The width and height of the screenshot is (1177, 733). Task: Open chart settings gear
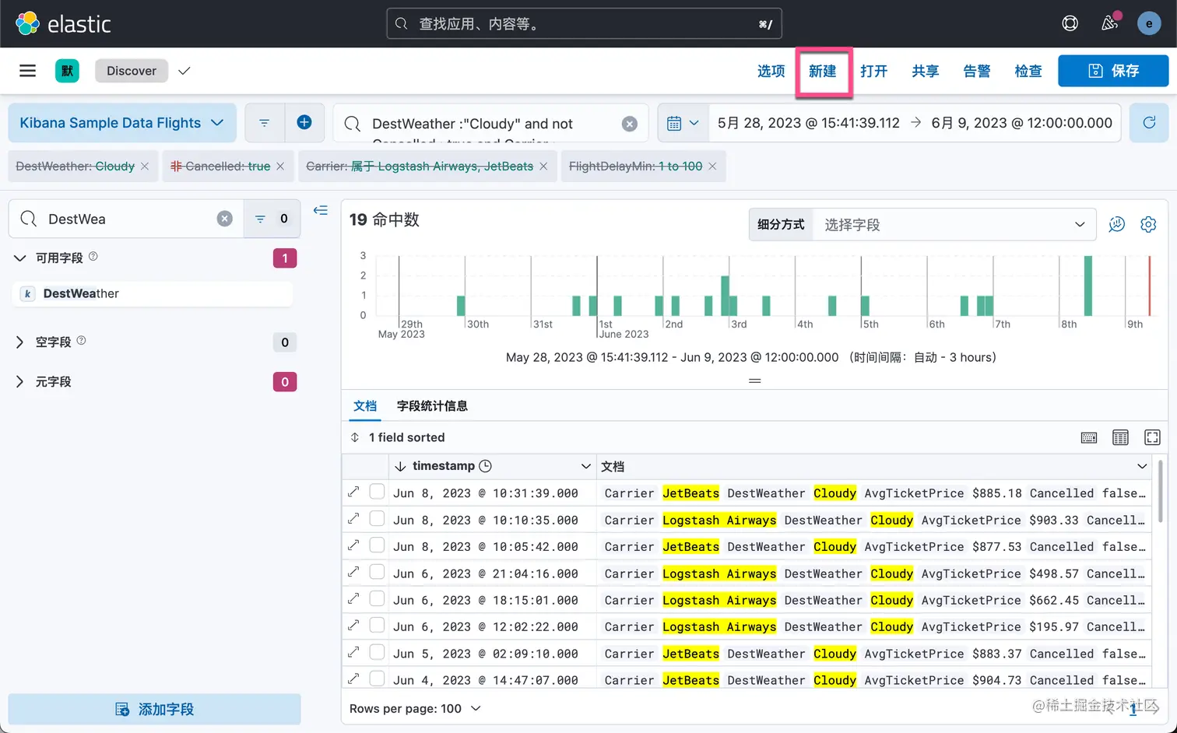[1148, 224]
